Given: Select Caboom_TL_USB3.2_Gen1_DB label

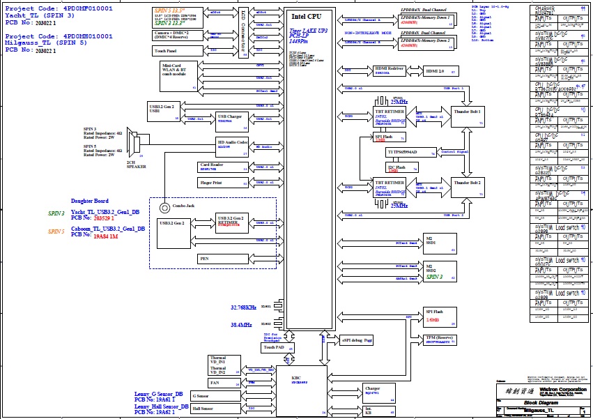Looking at the screenshot, I should [x=108, y=229].
